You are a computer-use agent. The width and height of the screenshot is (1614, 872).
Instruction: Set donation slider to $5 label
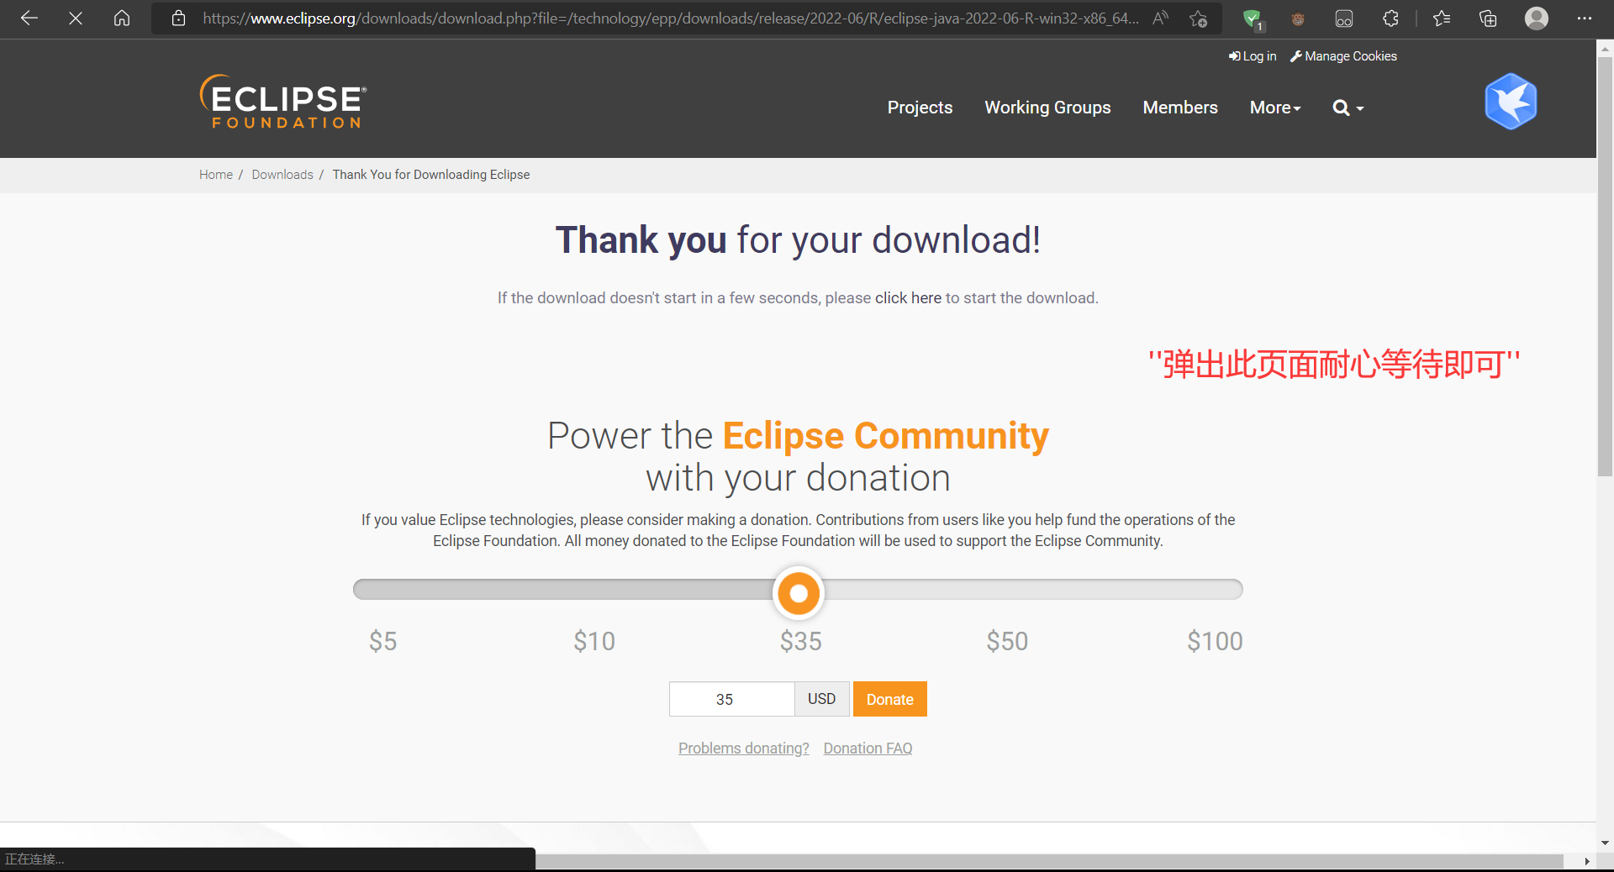[382, 642]
